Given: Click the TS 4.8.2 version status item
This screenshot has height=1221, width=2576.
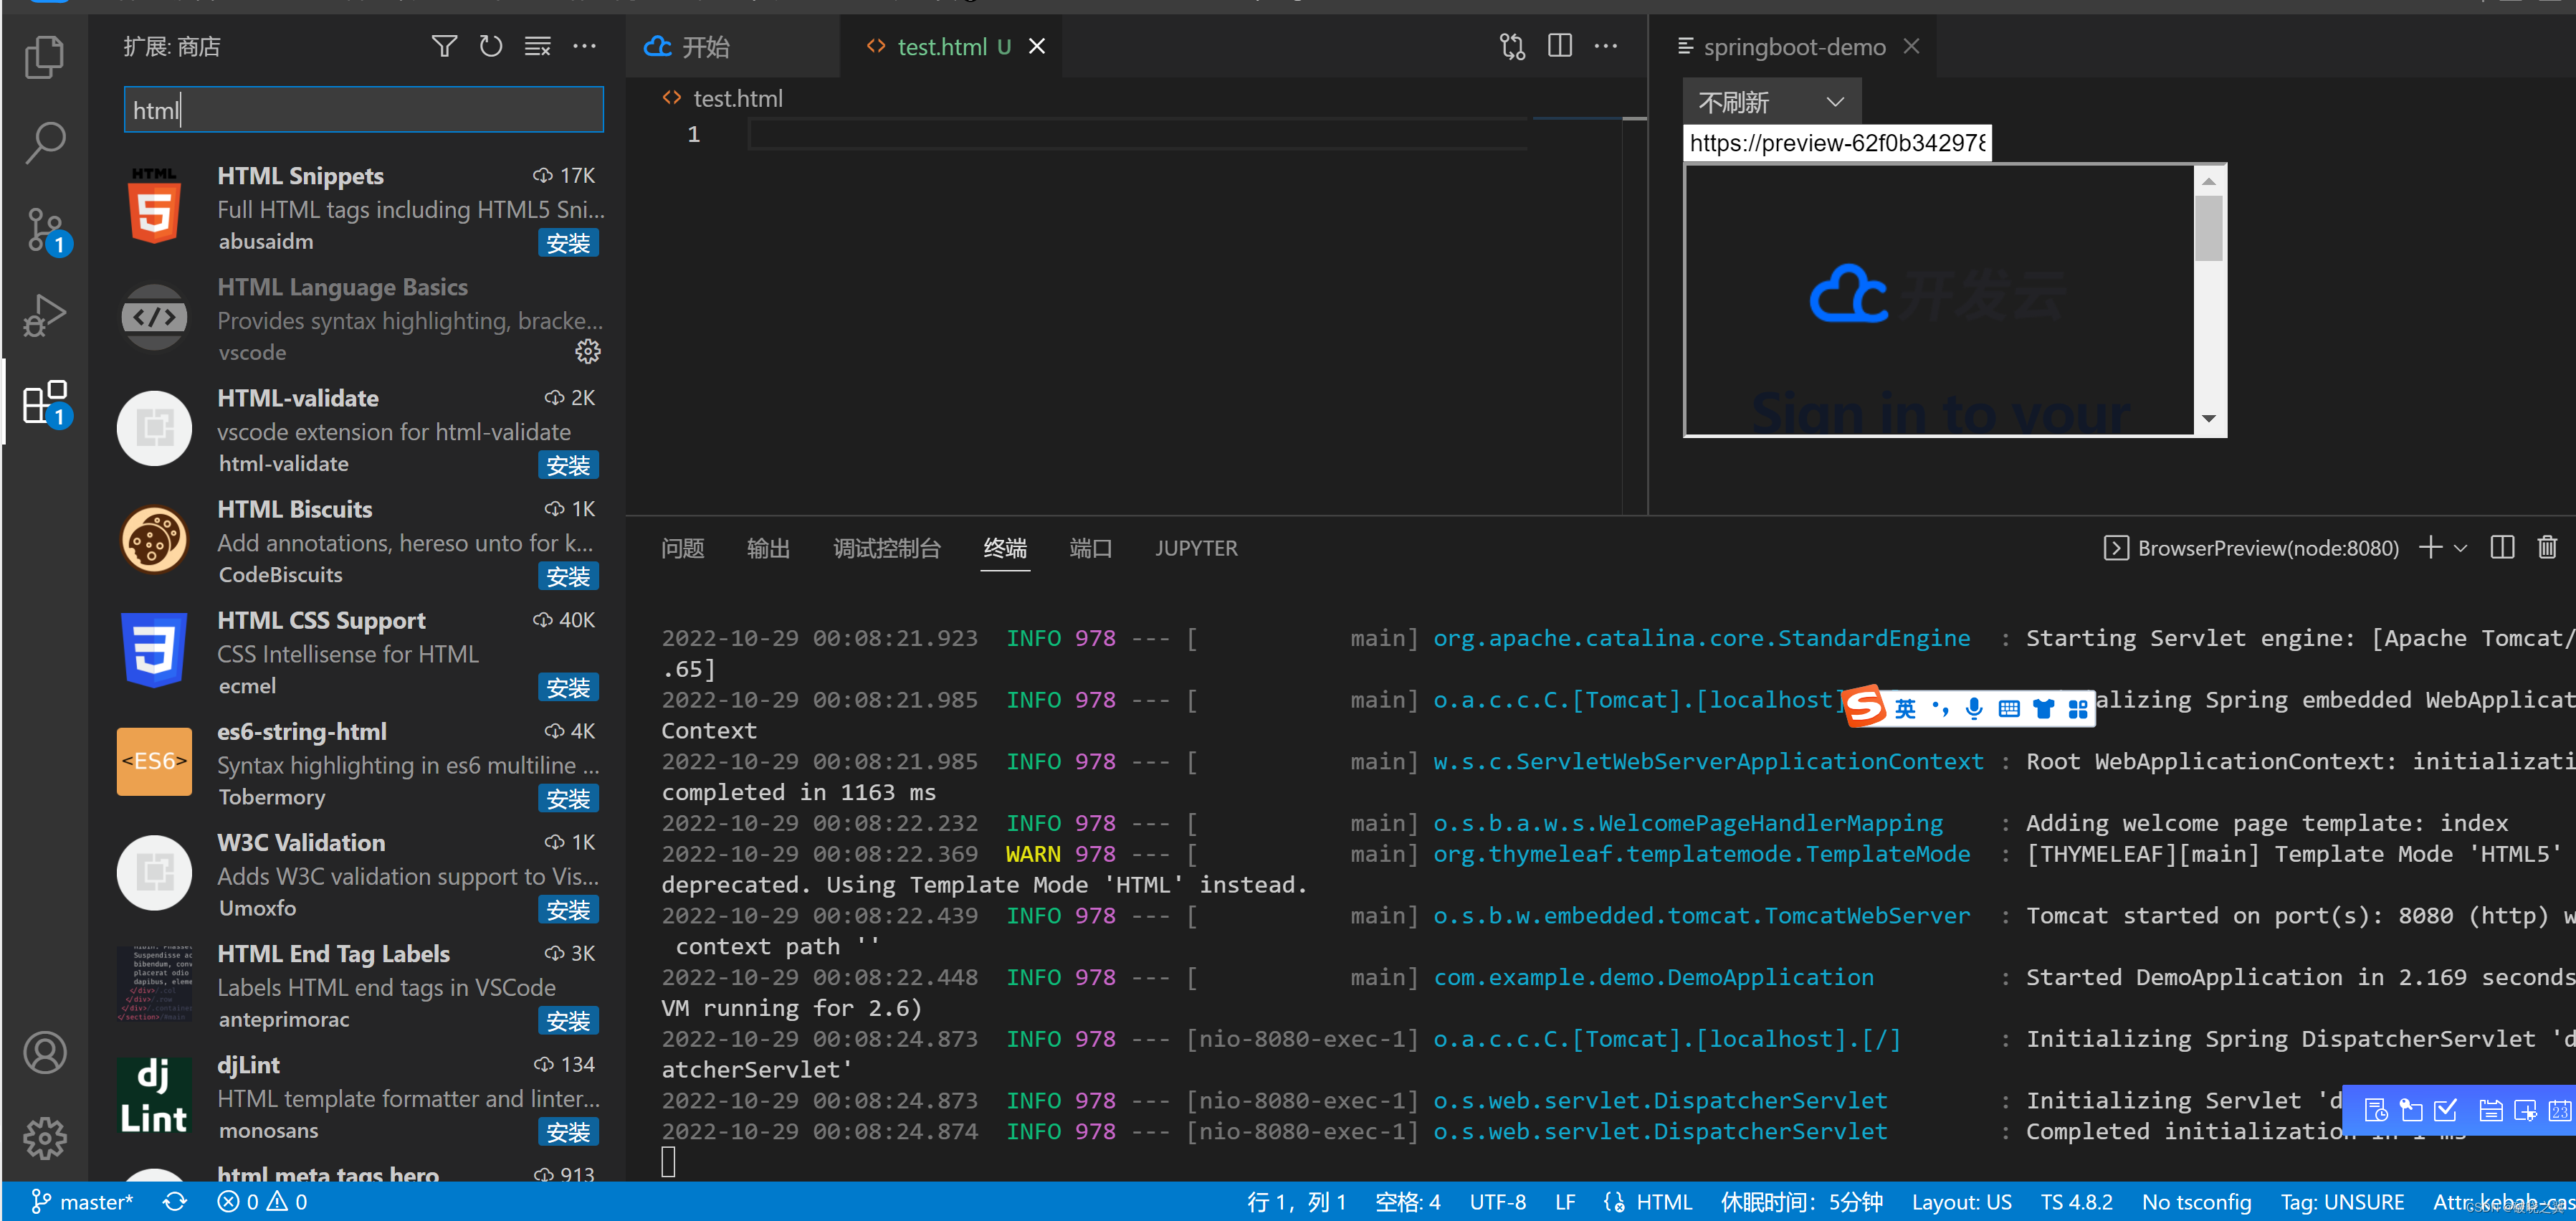Looking at the screenshot, I should 2076,1201.
